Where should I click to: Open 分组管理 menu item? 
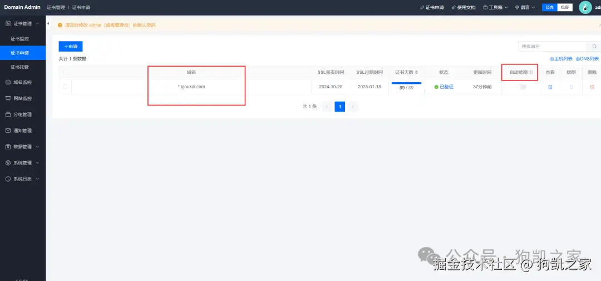[x=23, y=114]
